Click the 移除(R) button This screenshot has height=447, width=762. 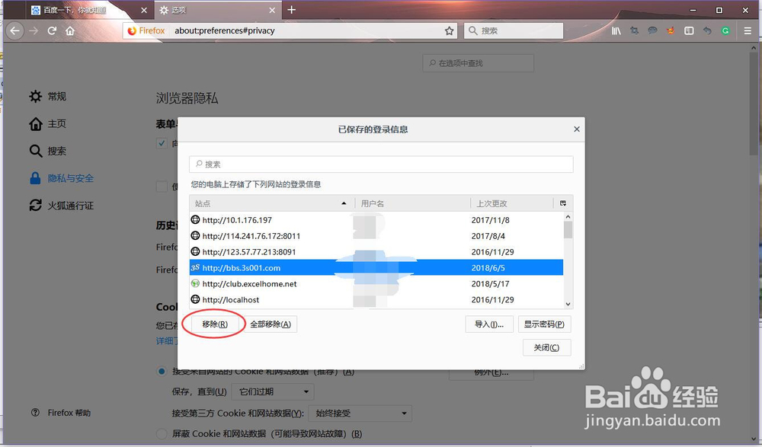coord(214,324)
